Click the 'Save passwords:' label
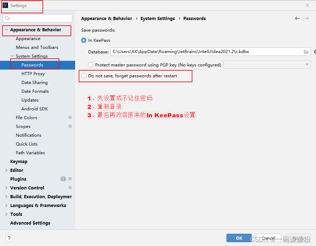316x246 pixels. pyautogui.click(x=98, y=30)
